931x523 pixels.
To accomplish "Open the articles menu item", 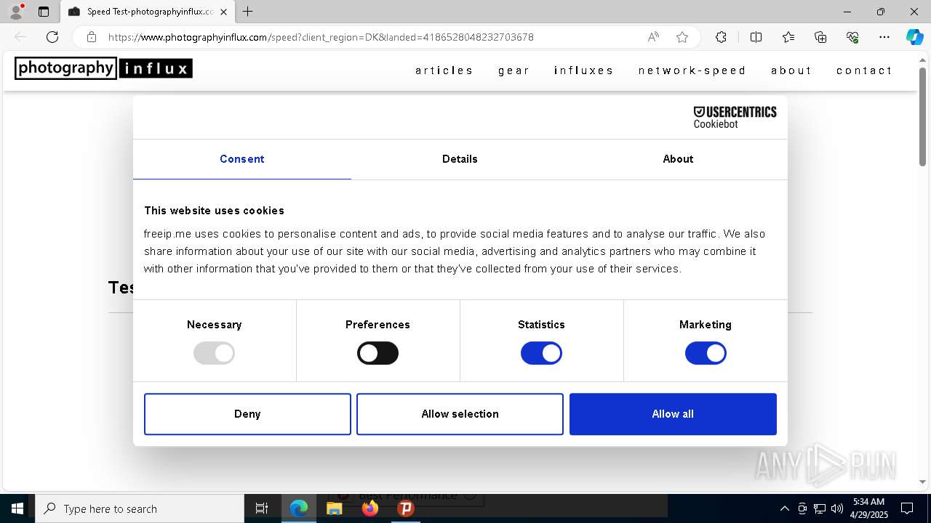I will pos(444,70).
